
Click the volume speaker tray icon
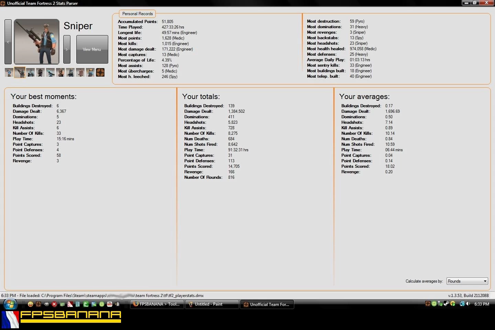point(468,304)
